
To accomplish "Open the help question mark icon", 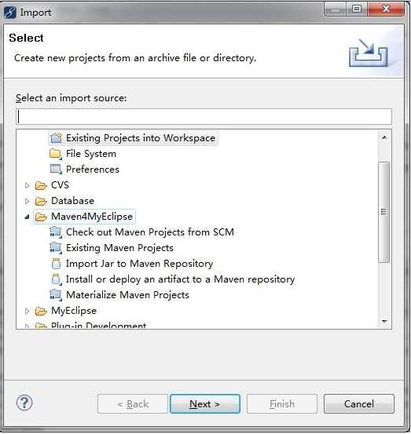I will (24, 403).
